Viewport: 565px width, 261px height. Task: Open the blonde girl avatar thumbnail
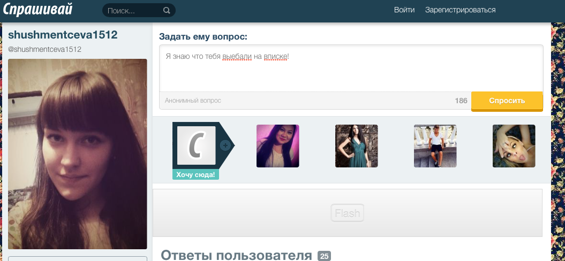click(514, 146)
